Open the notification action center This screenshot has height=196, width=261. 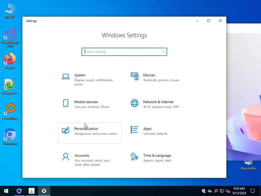point(253,191)
